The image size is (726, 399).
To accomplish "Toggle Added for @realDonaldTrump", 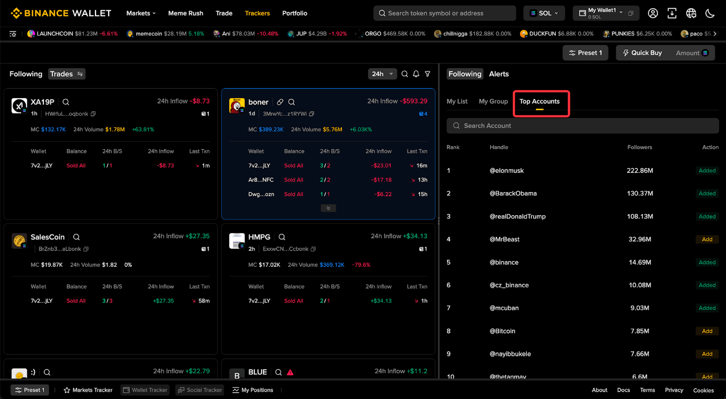I will [x=707, y=217].
